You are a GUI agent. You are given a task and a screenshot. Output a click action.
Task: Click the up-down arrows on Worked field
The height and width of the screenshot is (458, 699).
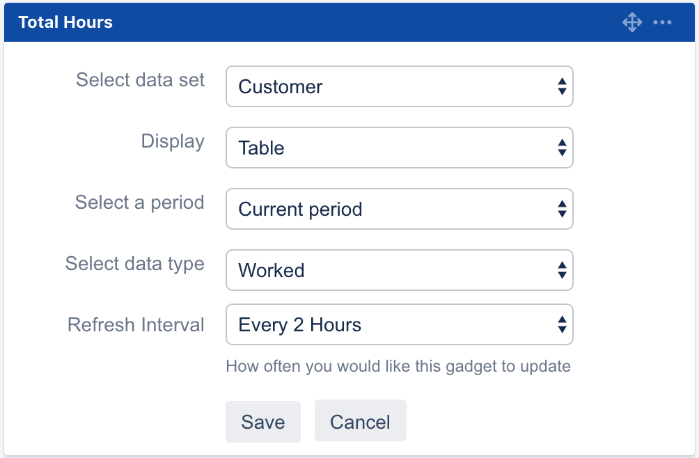click(x=562, y=270)
